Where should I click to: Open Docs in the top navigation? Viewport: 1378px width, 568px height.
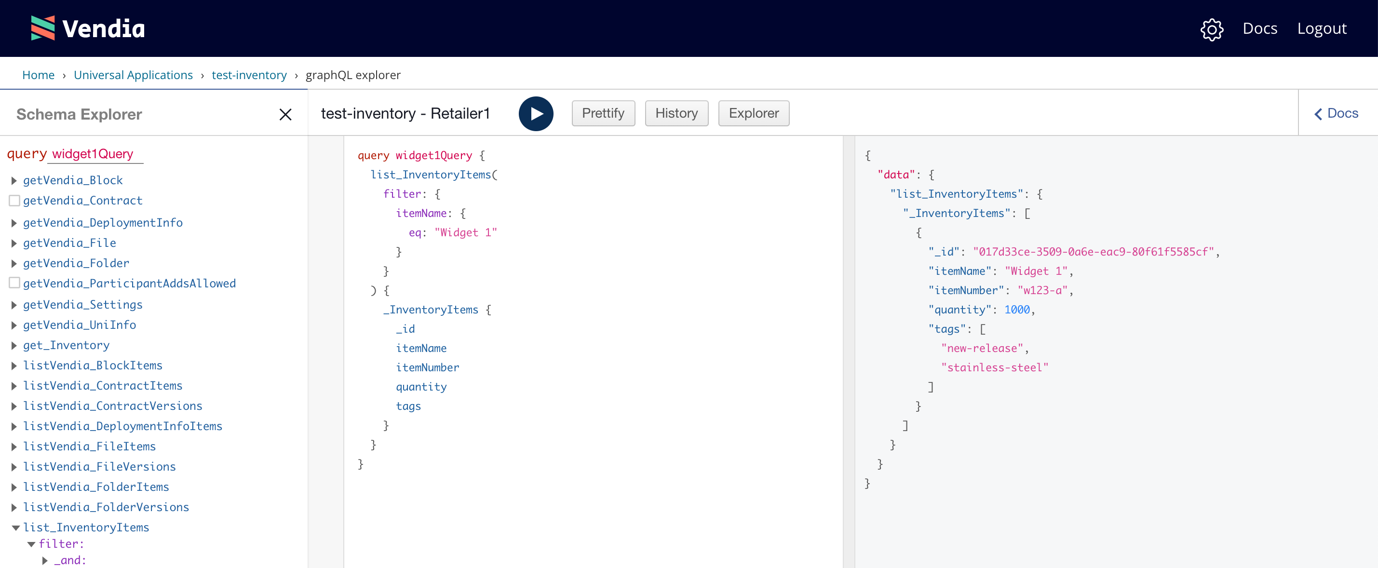tap(1259, 28)
